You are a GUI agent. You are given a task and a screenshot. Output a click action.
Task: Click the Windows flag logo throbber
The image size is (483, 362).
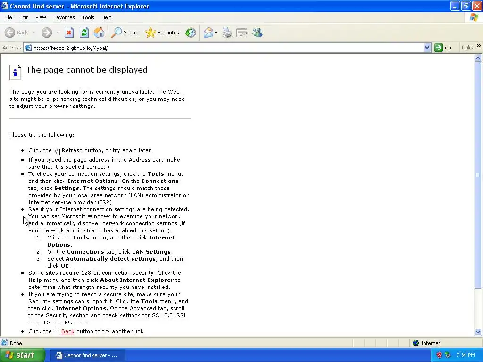(x=474, y=17)
